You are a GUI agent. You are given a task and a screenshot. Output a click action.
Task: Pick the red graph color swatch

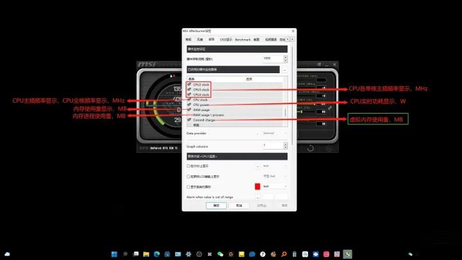[x=257, y=186]
